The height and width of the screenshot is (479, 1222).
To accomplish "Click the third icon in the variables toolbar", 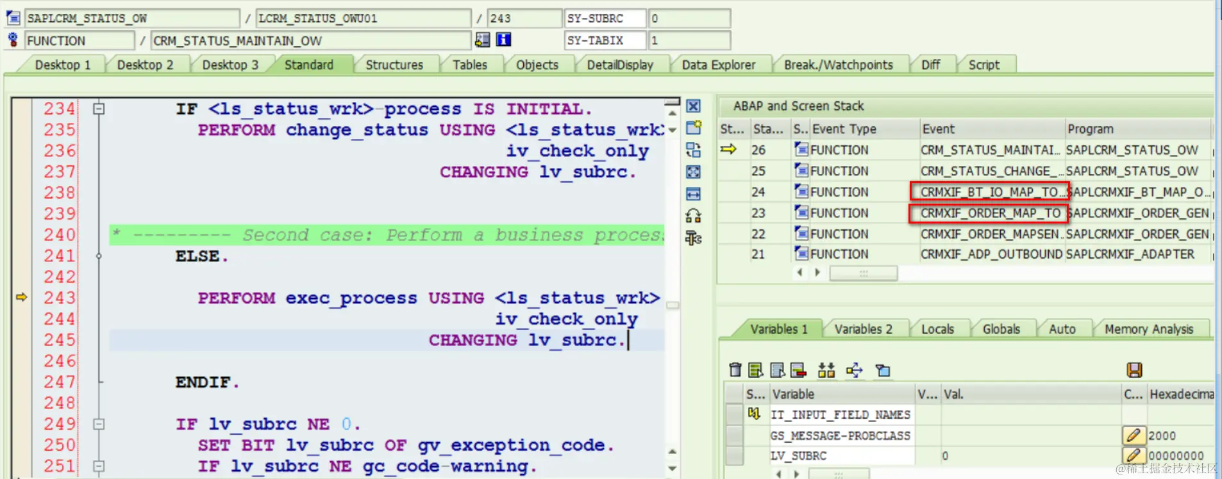I will (778, 369).
